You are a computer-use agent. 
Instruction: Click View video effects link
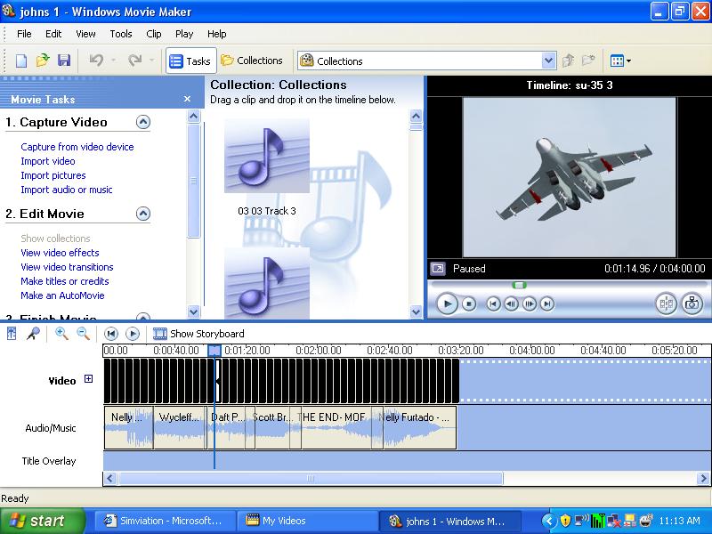[60, 253]
